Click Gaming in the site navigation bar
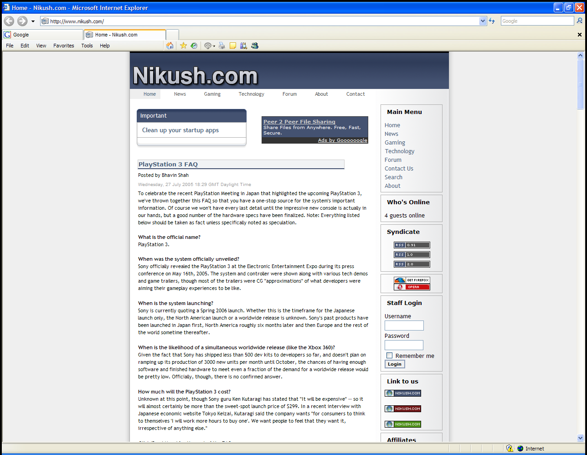587x455 pixels. pyautogui.click(x=212, y=94)
